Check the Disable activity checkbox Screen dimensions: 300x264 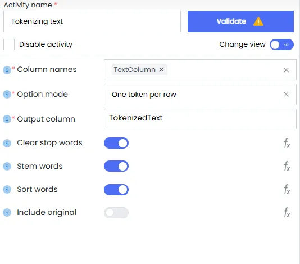9,44
